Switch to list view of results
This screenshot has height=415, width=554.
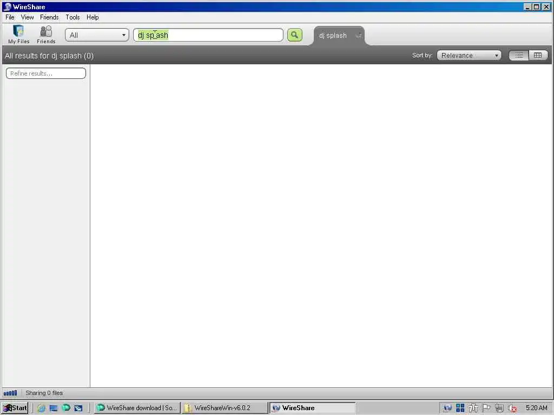pos(519,56)
